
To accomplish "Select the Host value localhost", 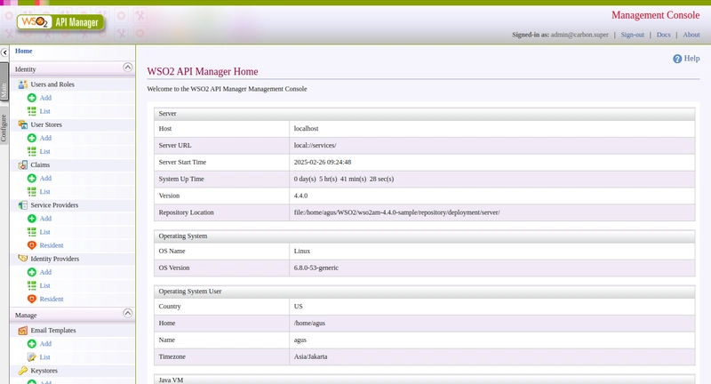I will tap(306, 129).
